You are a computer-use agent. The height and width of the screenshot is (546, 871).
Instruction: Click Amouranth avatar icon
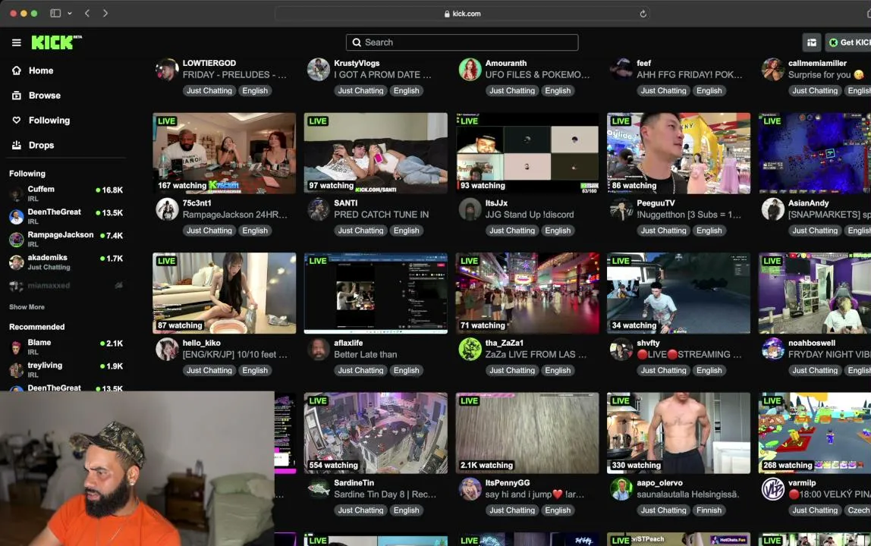tap(470, 70)
